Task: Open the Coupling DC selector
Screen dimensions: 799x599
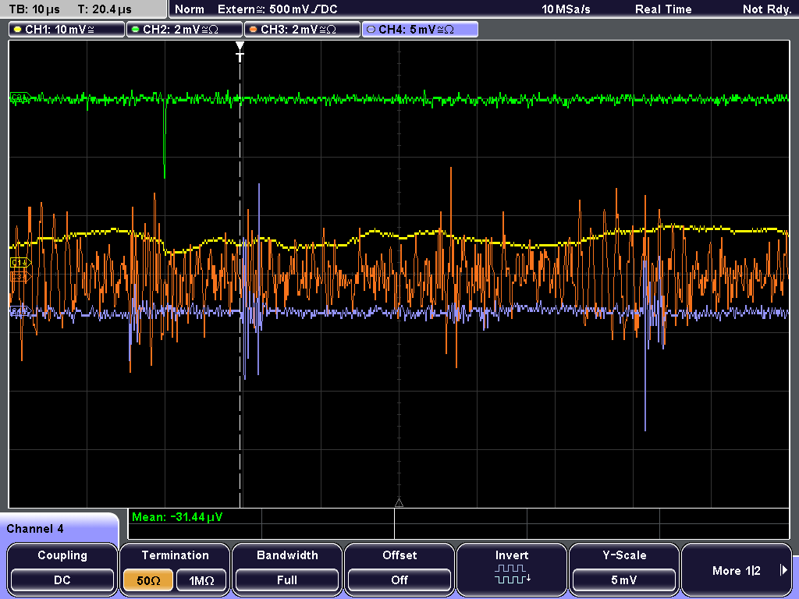Action: 62,580
